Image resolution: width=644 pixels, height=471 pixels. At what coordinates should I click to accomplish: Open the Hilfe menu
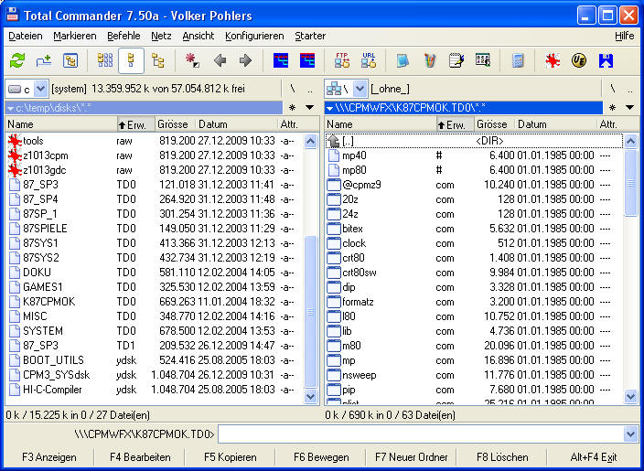(624, 37)
